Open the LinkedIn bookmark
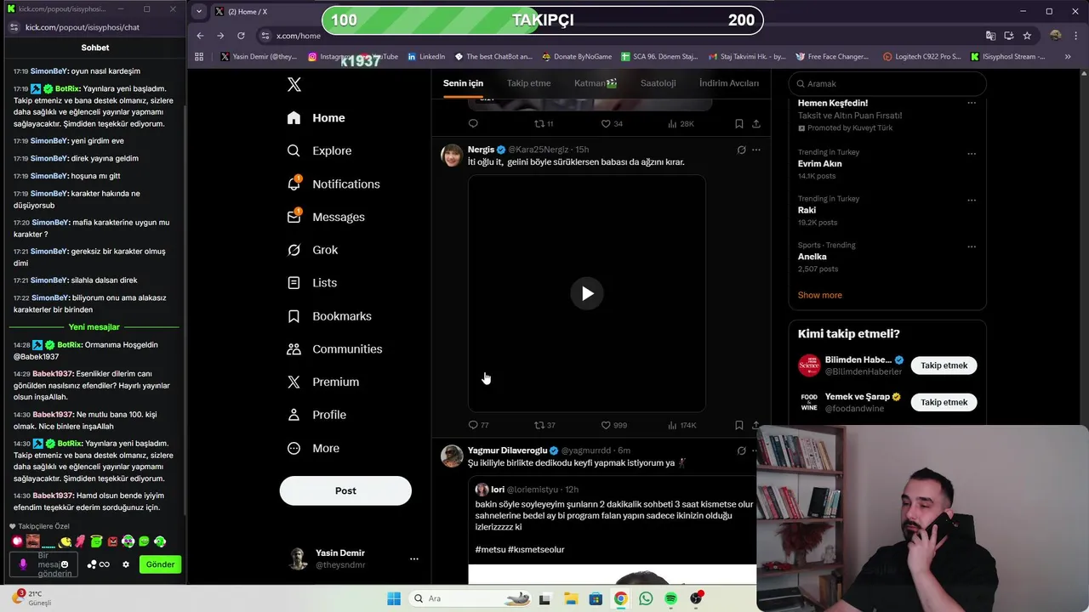 tap(426, 57)
